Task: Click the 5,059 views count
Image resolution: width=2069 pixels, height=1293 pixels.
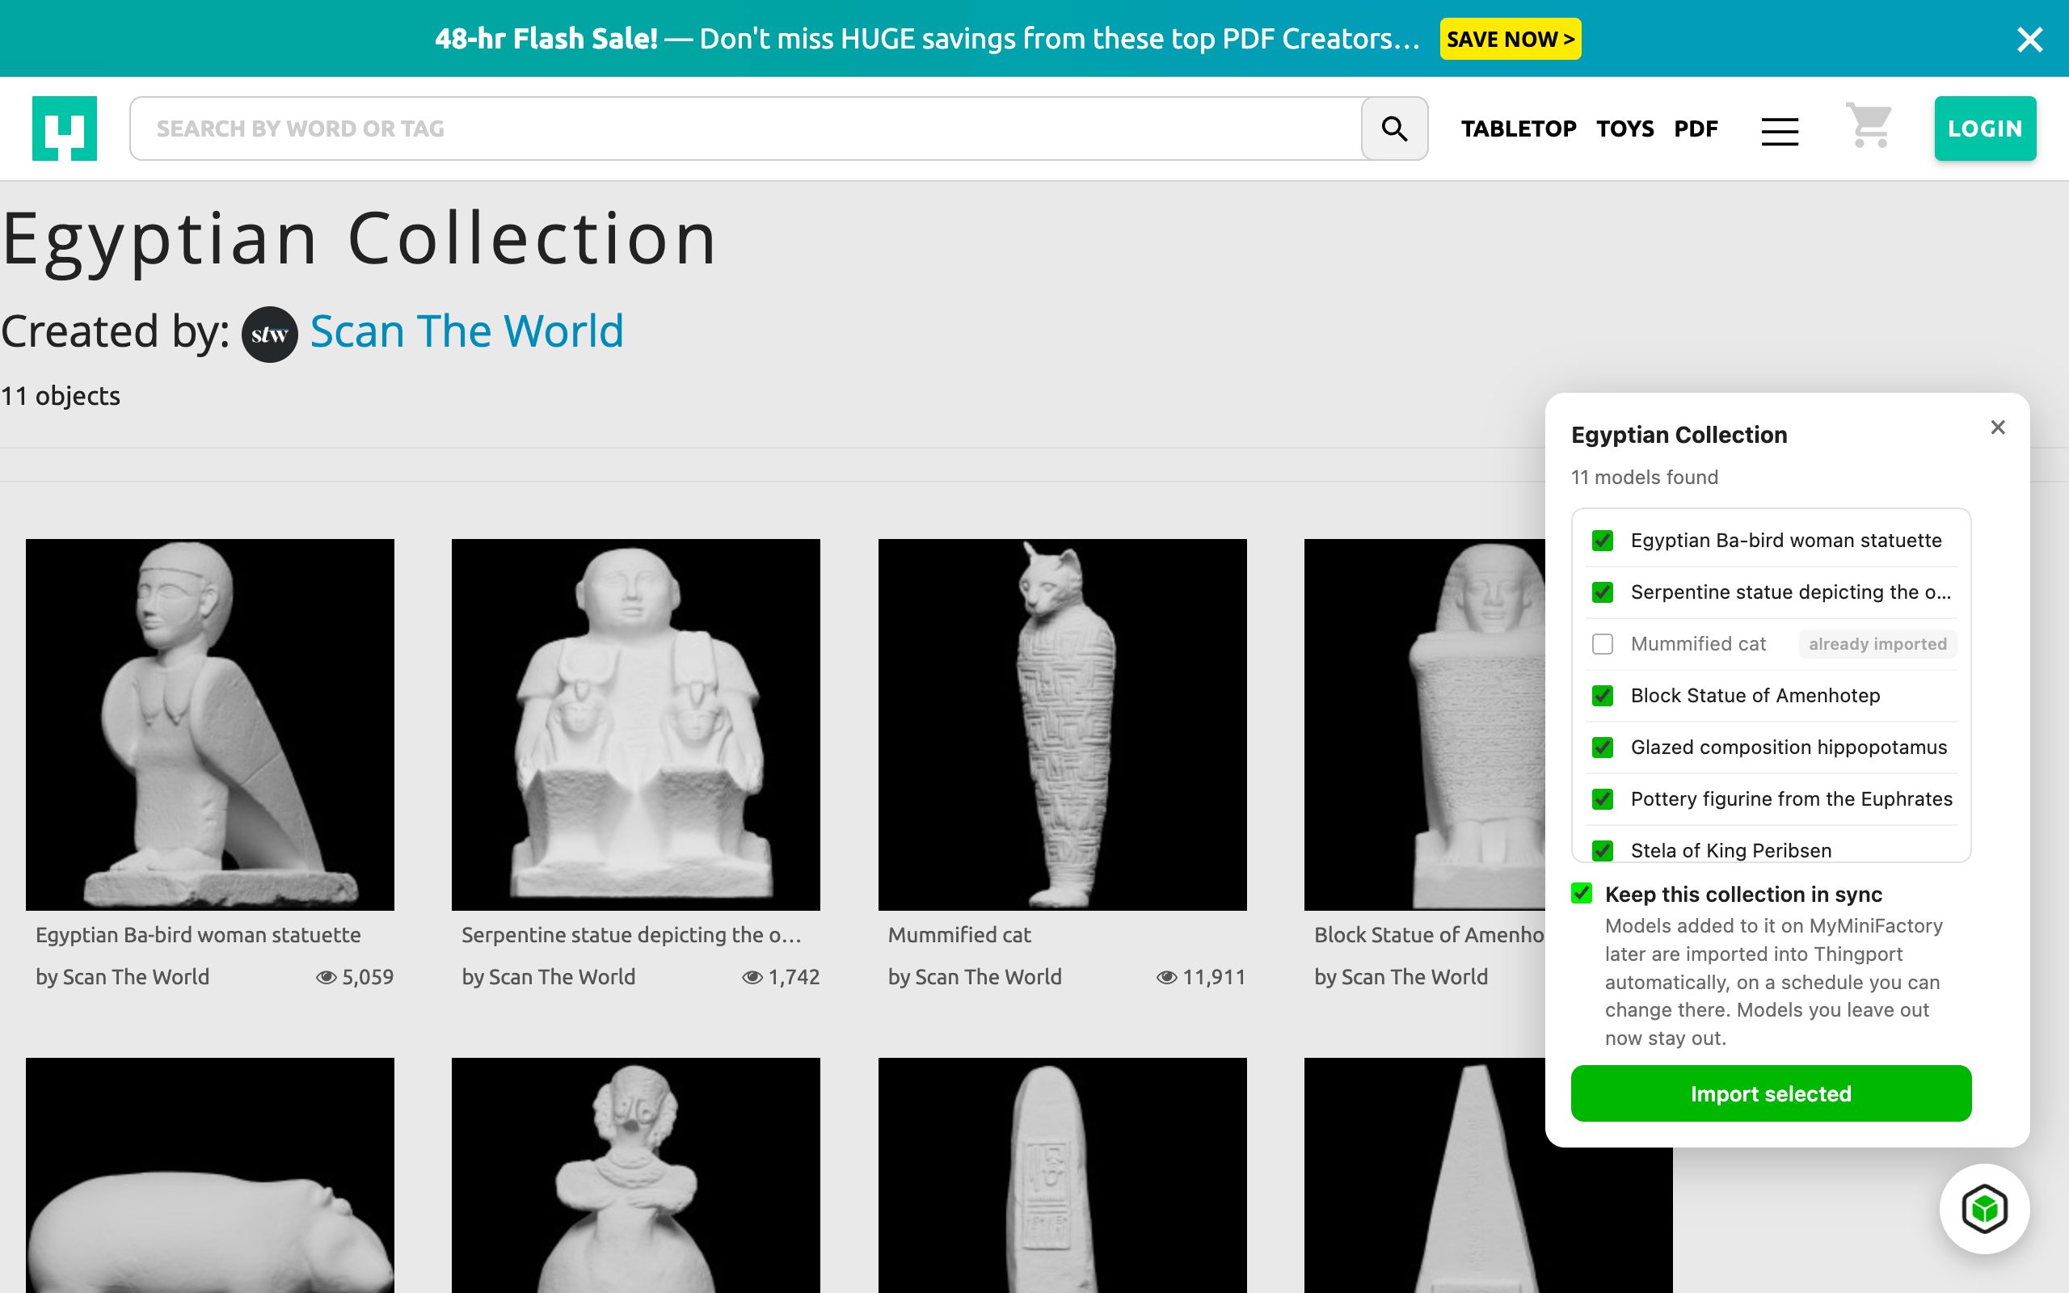Action: (x=355, y=976)
